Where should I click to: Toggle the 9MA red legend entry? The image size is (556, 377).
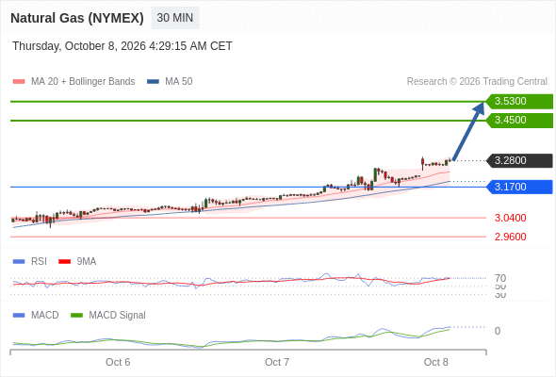pyautogui.click(x=77, y=261)
